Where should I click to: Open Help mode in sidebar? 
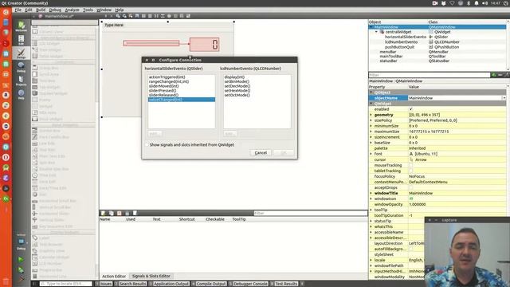coord(22,94)
